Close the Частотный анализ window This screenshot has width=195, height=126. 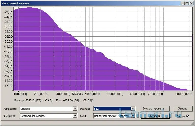[191, 3]
